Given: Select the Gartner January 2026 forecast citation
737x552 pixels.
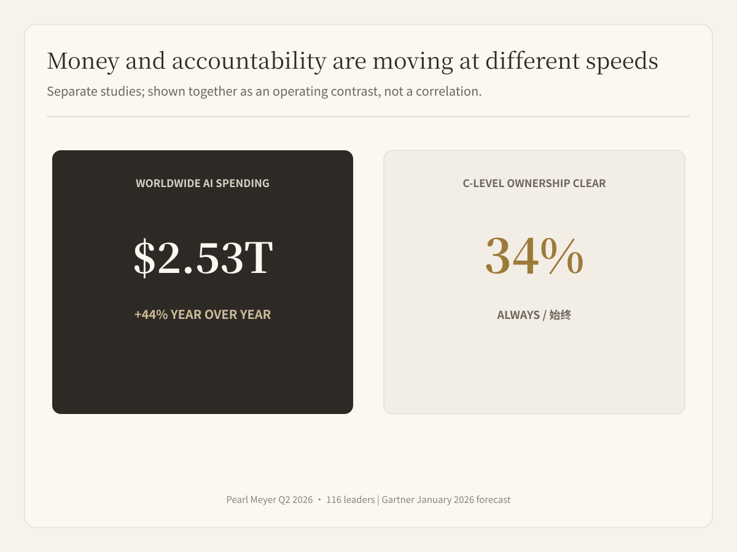Looking at the screenshot, I should coord(446,500).
